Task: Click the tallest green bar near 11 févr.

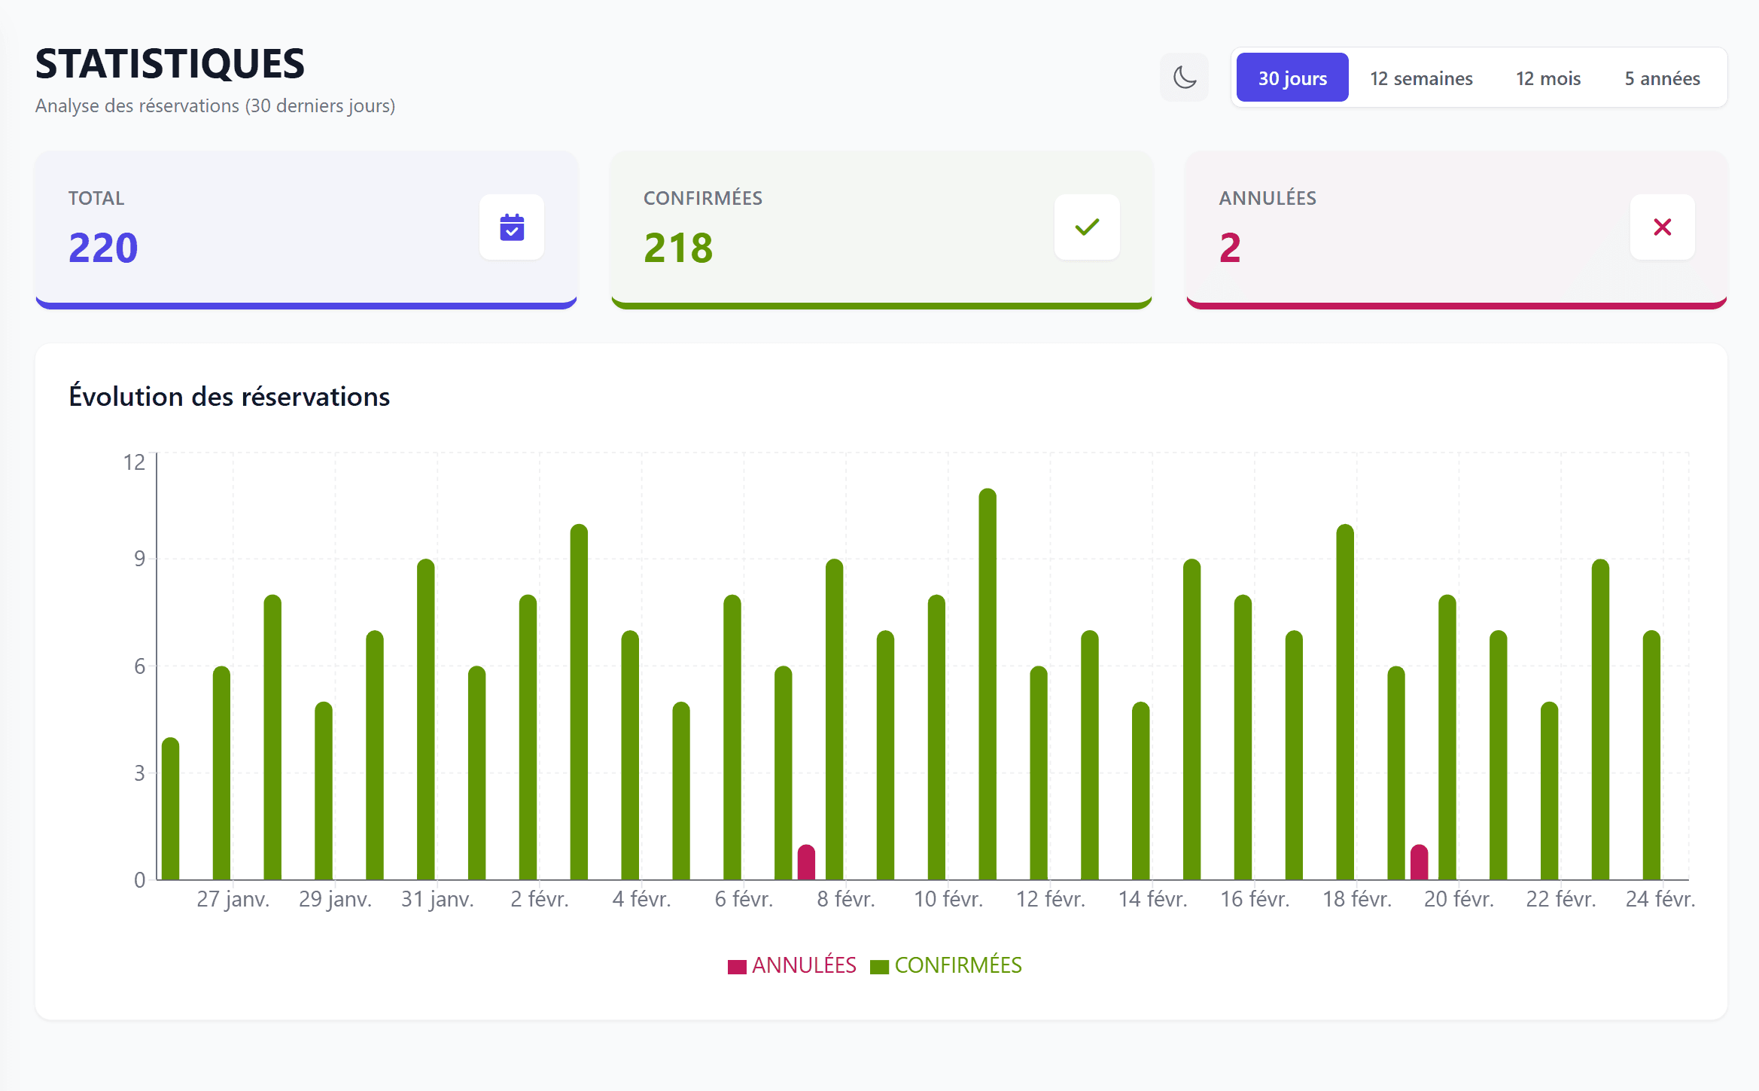Action: pos(987,685)
